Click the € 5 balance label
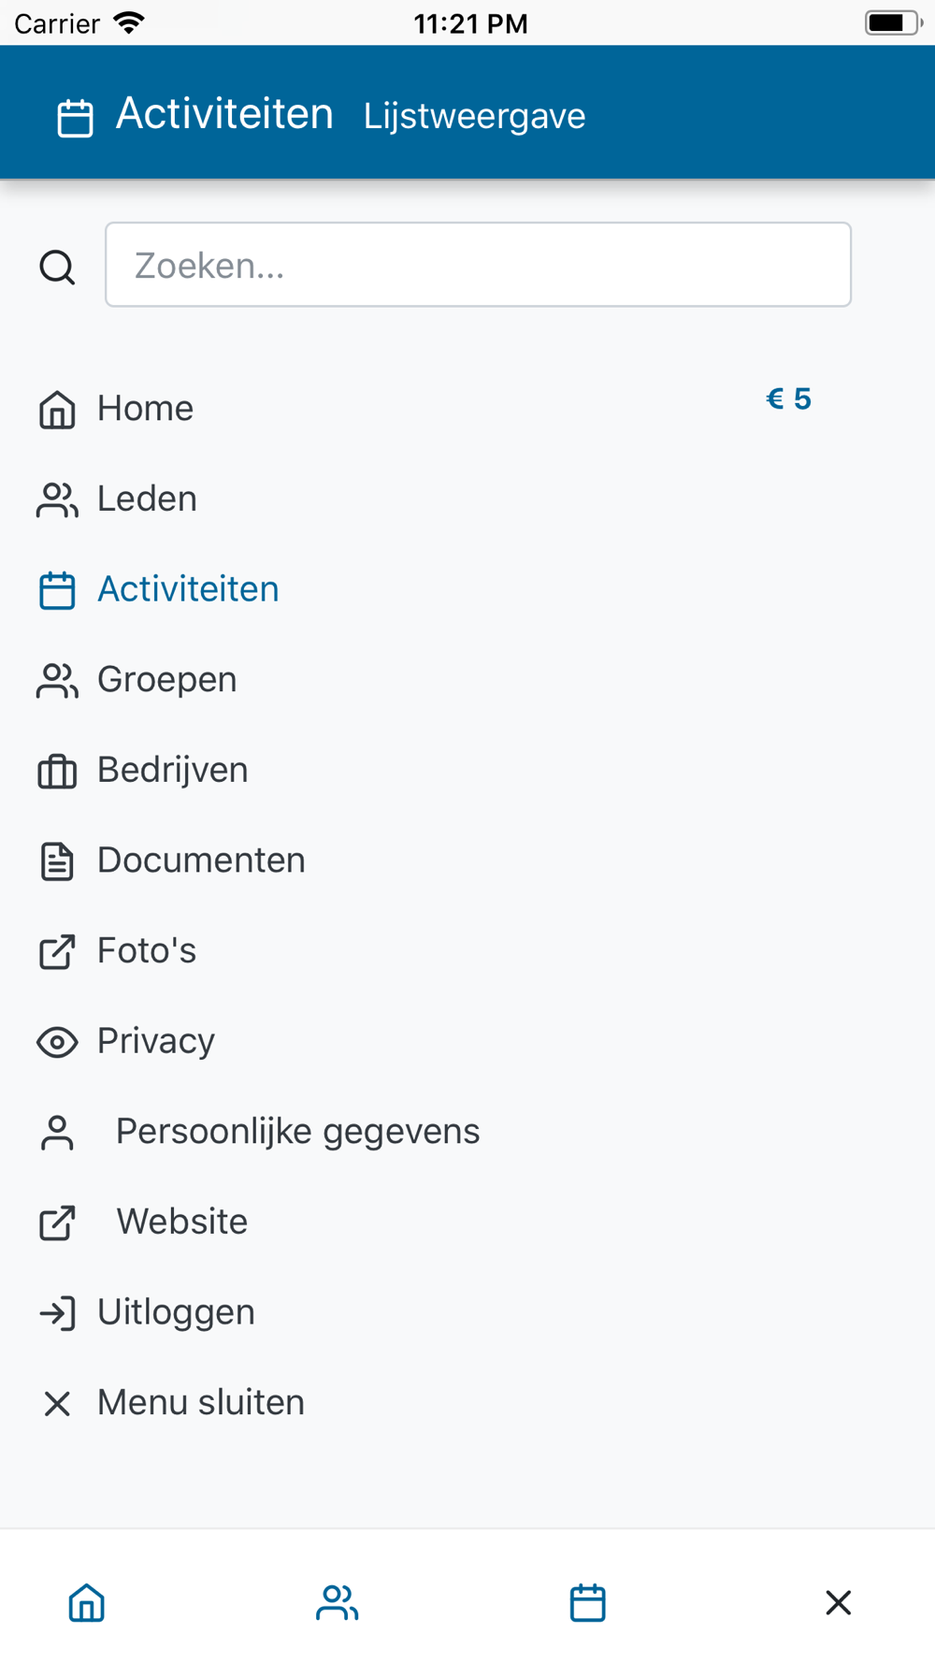This screenshot has width=935, height=1663. click(x=788, y=399)
